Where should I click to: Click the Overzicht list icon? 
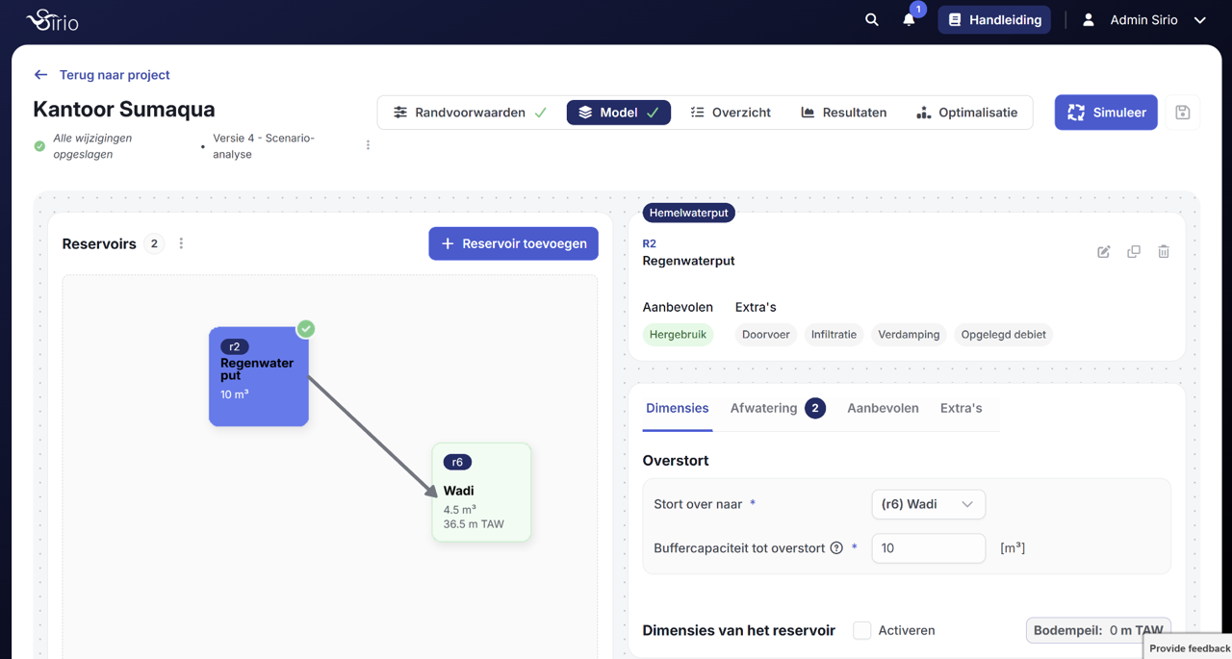(x=698, y=113)
